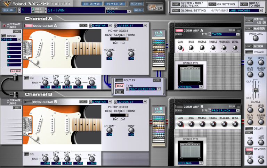
Task: Click Channel A EQ High Mid knob
Action: [67, 83]
